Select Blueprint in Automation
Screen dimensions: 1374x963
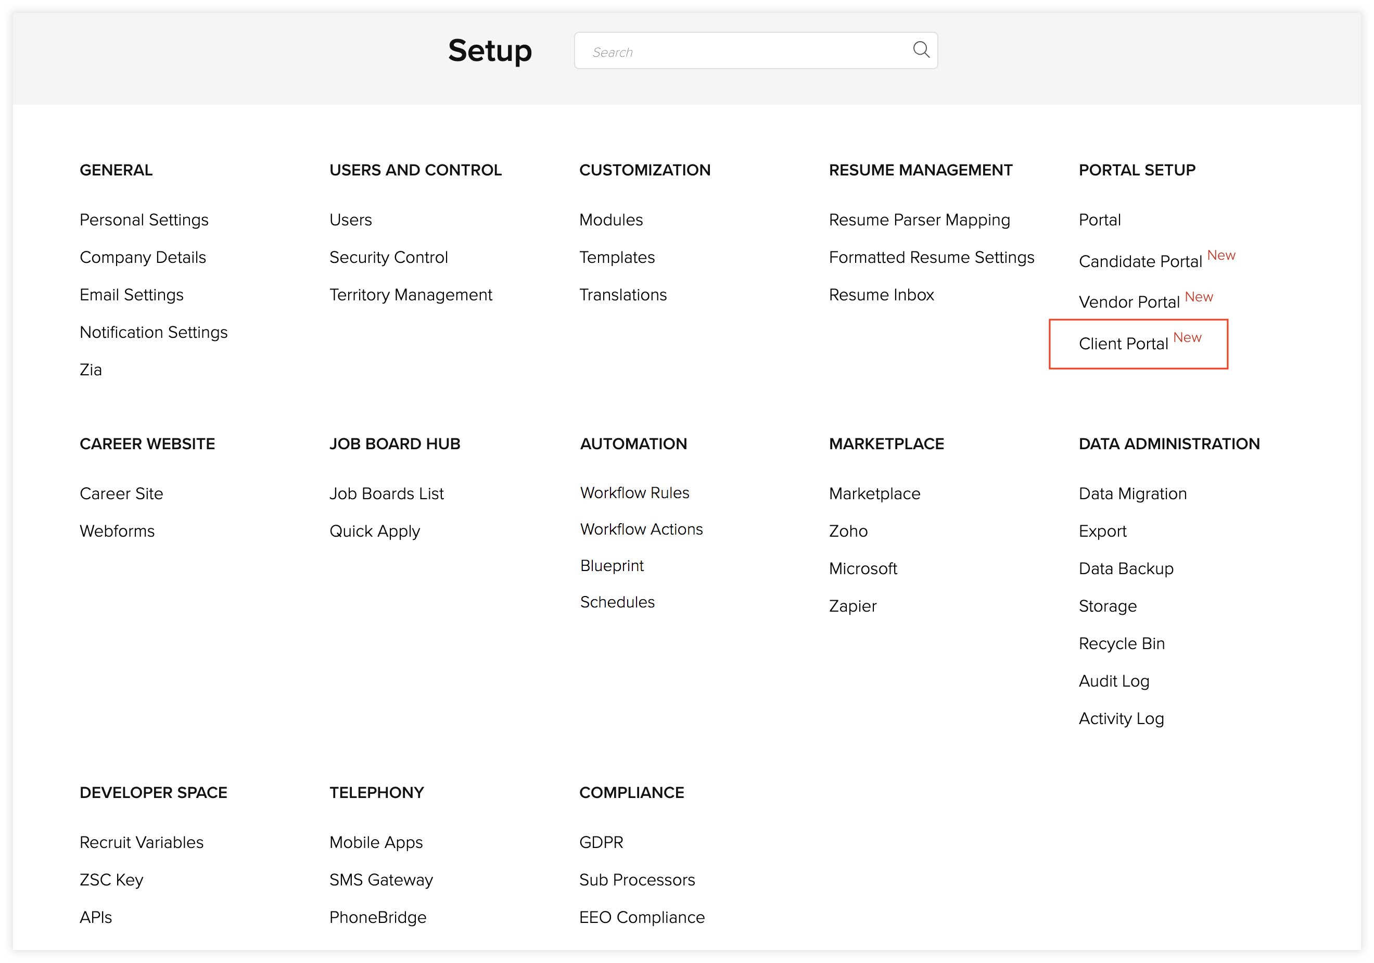click(x=612, y=565)
